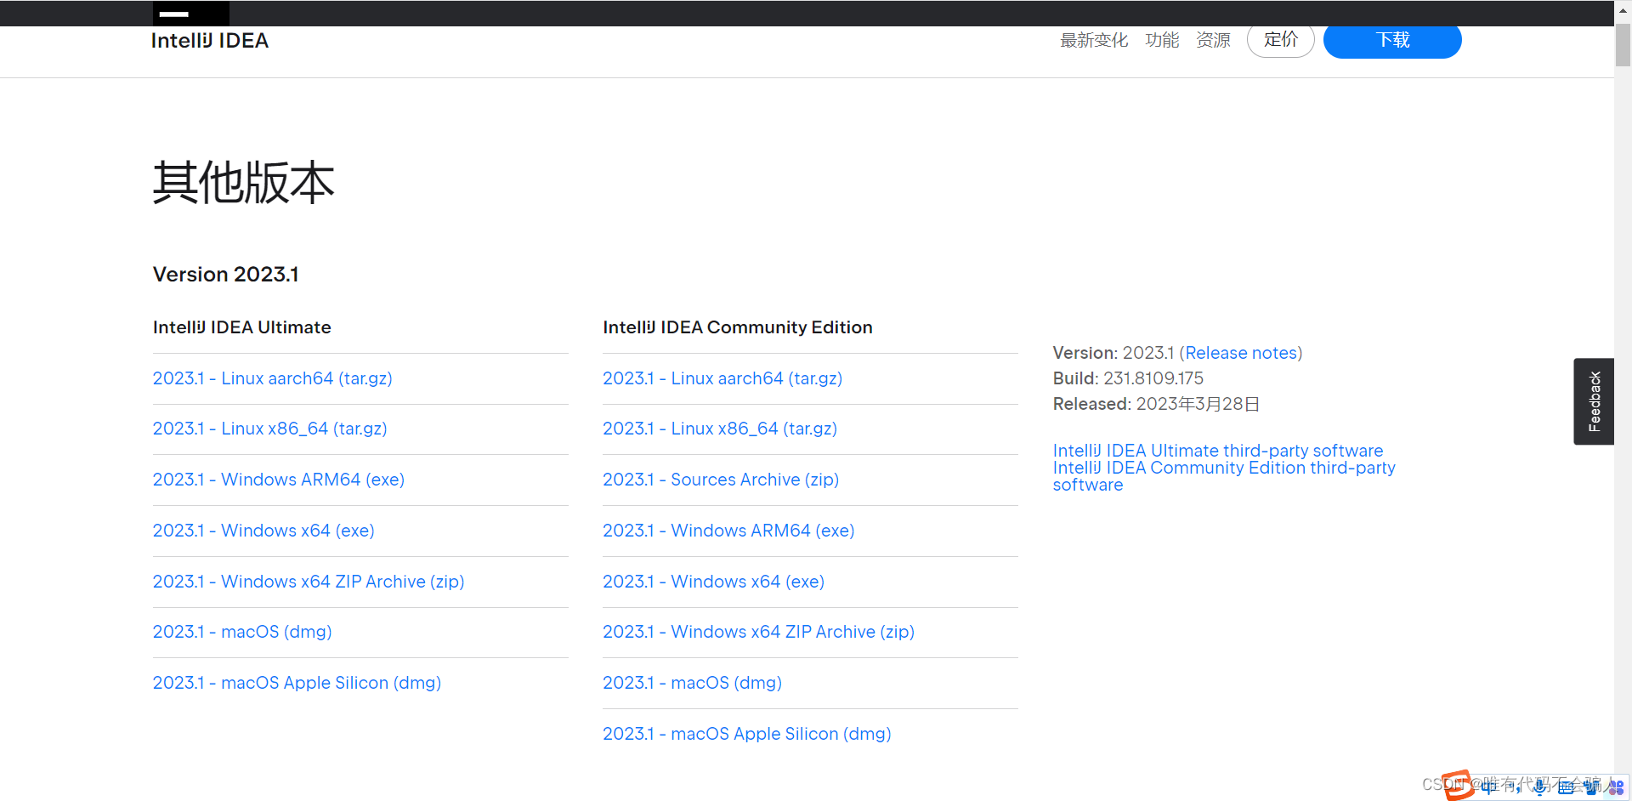Download Ultimate 2023.1 Linux aarch64 (tar.gz)
1632x801 pixels.
point(273,378)
